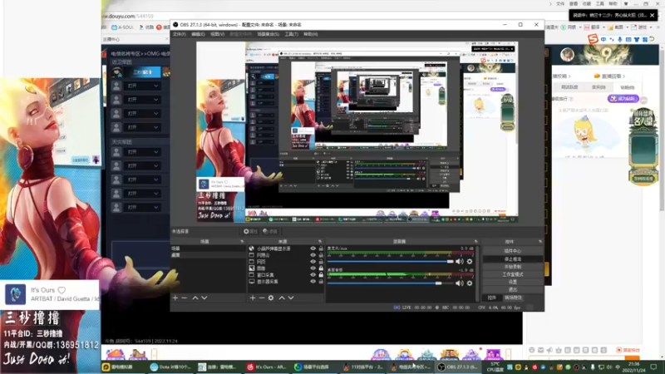Screen dimensions: 665x374
Task: Click the 三秒撸撸 player avatar in 近卫军团
Action: click(x=117, y=72)
